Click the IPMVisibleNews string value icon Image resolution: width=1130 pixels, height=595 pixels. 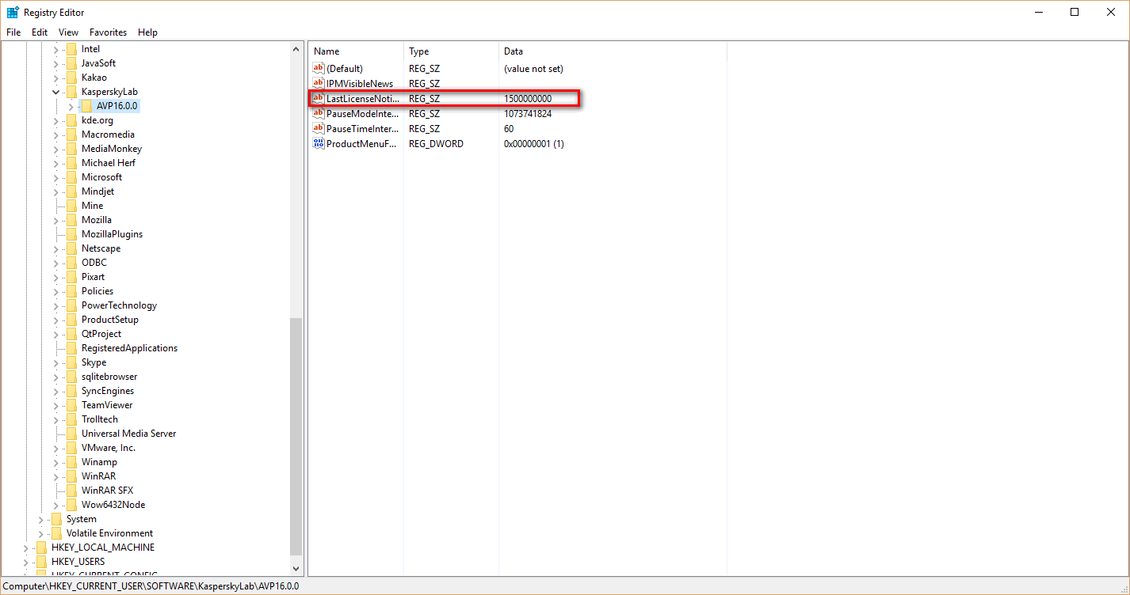[319, 84]
